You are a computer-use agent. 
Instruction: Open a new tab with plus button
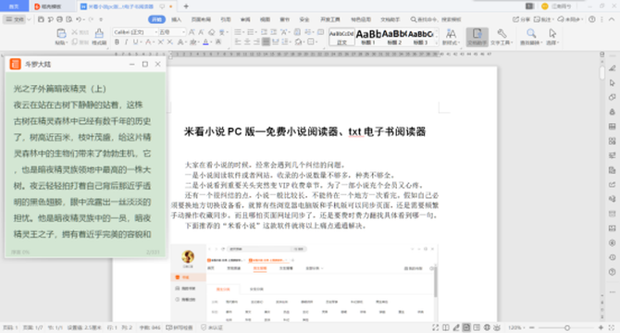coord(186,6)
